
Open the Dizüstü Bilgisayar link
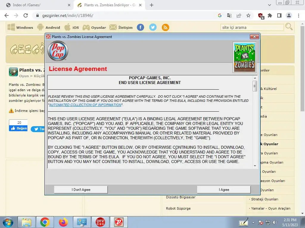pos(181,197)
